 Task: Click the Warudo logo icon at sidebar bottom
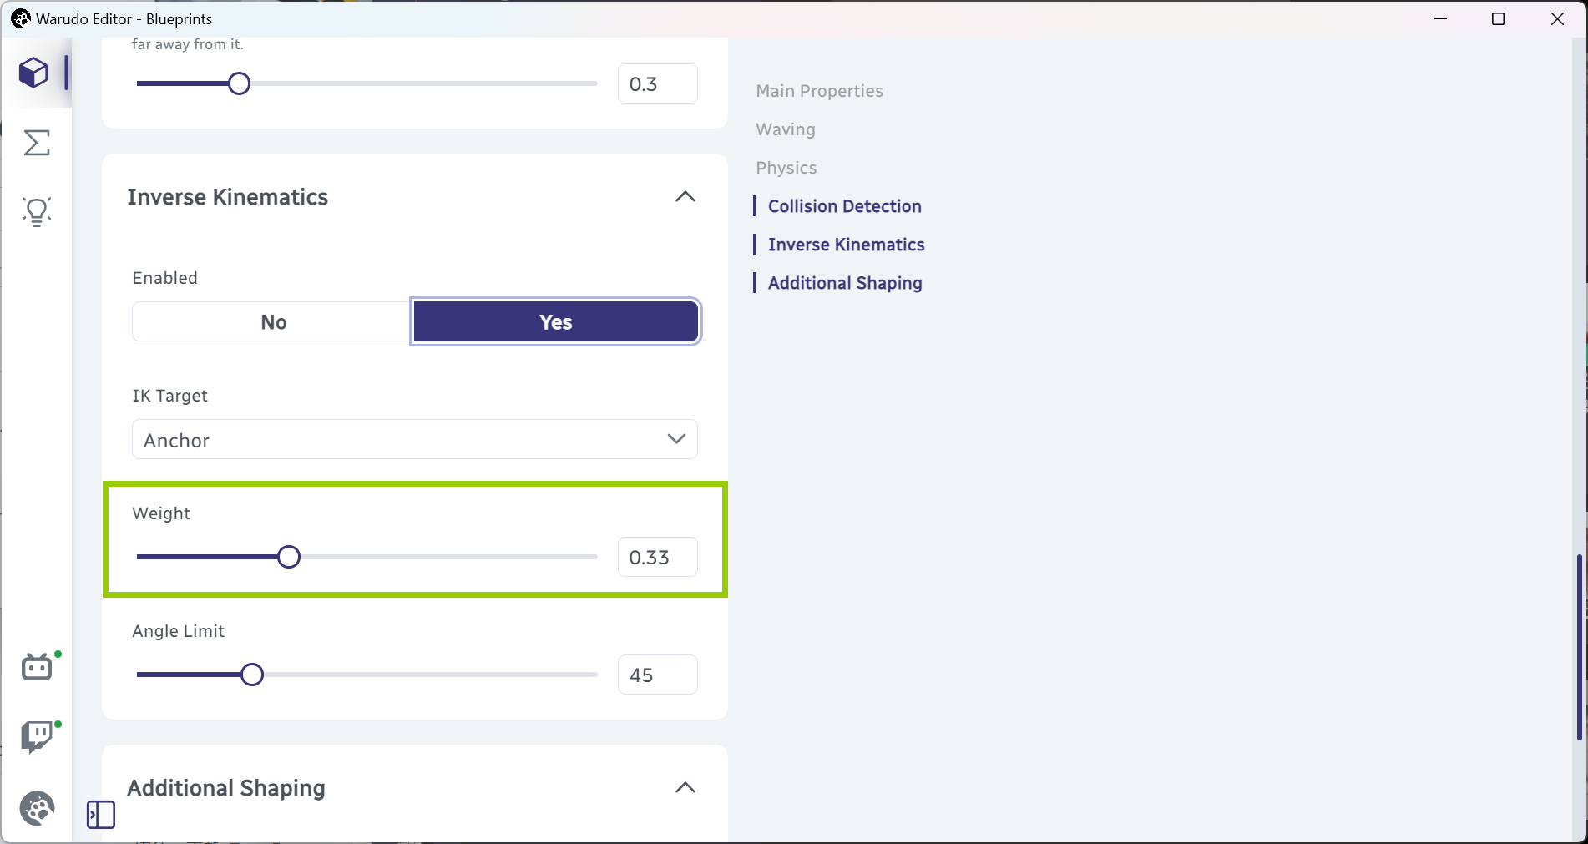(37, 808)
